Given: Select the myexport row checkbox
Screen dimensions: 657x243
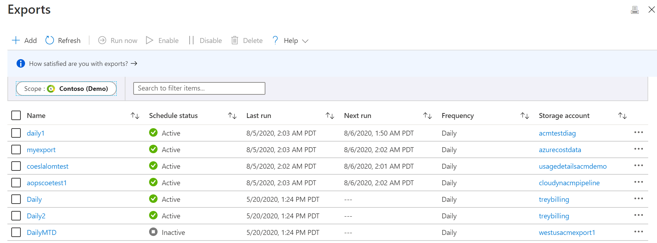Looking at the screenshot, I should 16,150.
